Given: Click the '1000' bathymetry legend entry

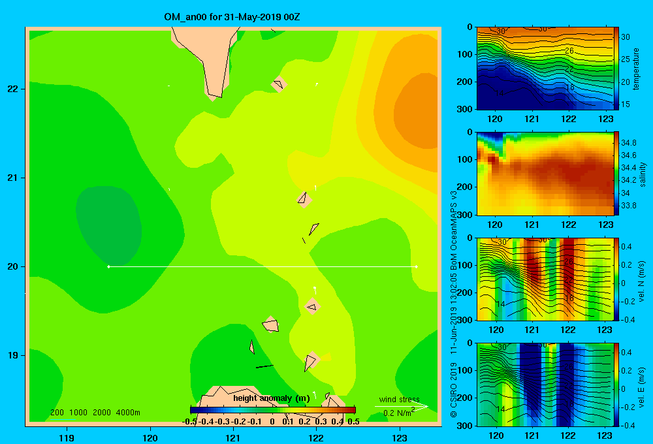Looking at the screenshot, I should (x=78, y=413).
